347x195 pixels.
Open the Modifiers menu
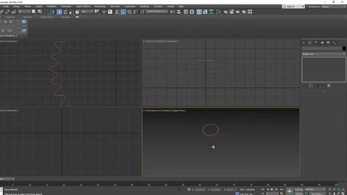[52, 6]
